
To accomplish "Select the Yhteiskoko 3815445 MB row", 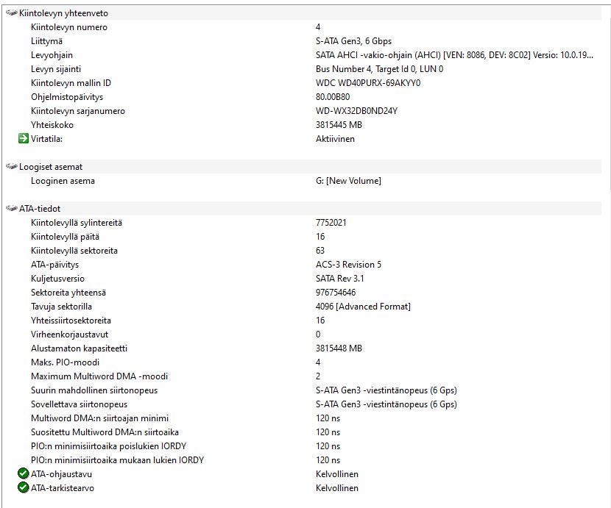I will pos(303,125).
